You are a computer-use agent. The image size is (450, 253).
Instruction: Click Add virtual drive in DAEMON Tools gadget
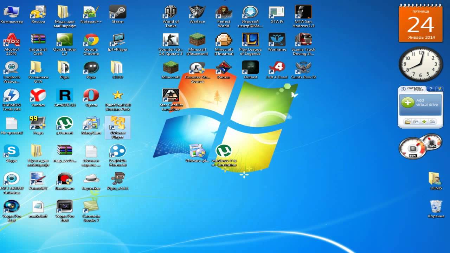[420, 103]
